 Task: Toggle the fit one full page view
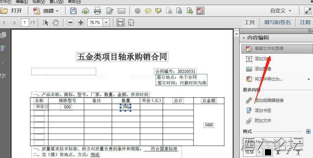click(x=131, y=23)
